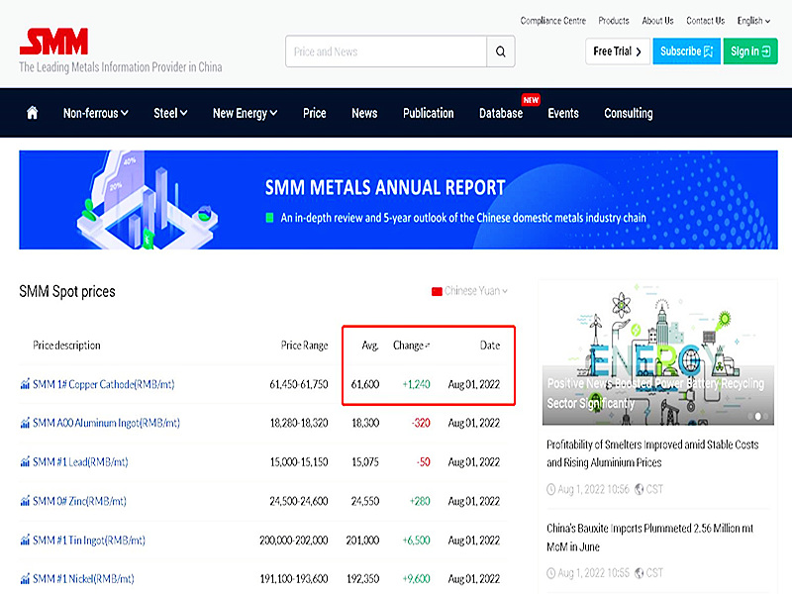Open the About Us link
Viewport: 792px width, 594px height.
click(x=657, y=21)
